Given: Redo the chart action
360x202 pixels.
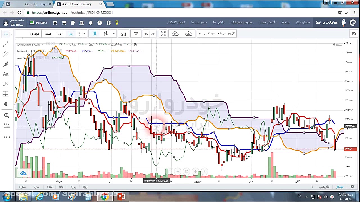Looking at the screenshot, I should pyautogui.click(x=153, y=34).
